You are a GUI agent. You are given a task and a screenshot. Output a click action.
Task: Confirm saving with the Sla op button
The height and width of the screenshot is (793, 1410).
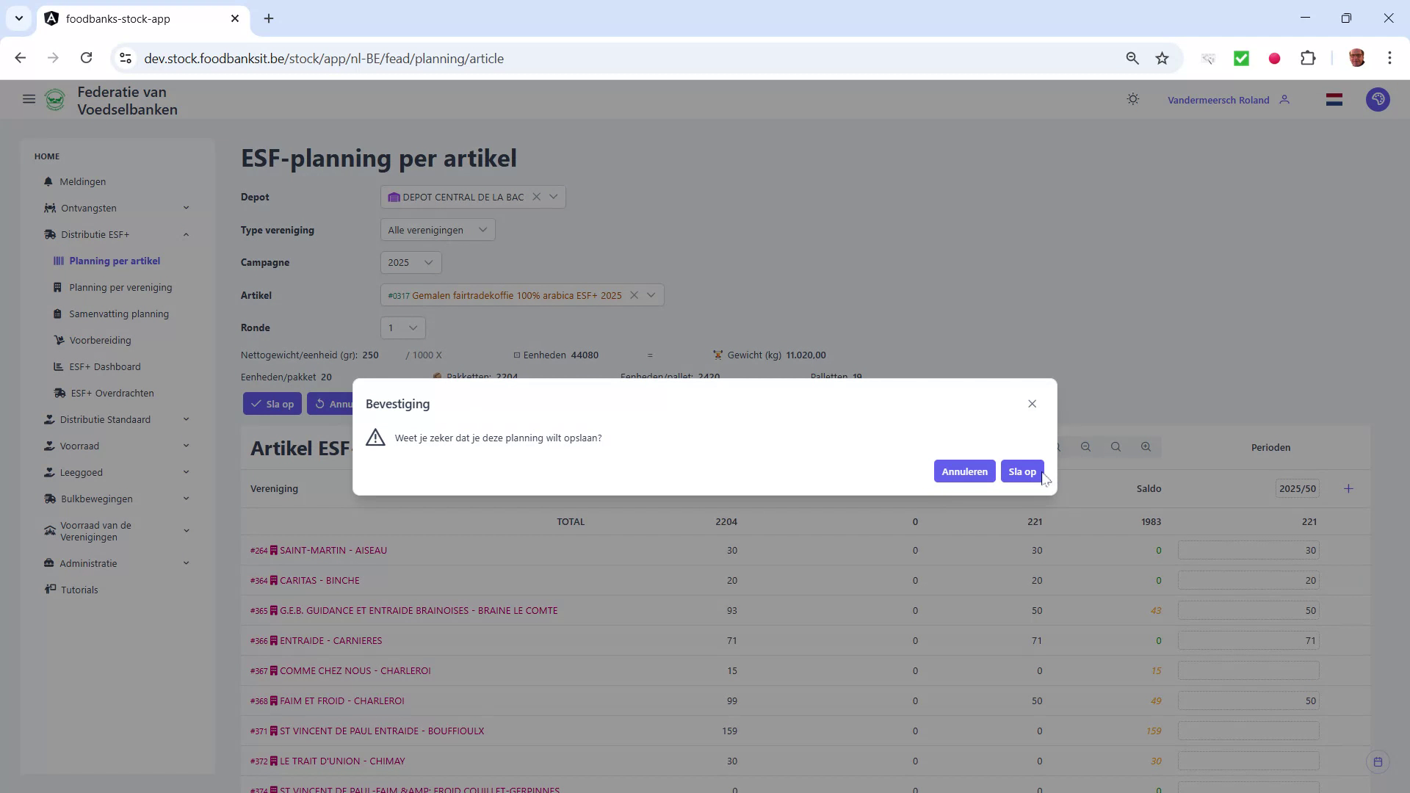click(x=1022, y=471)
